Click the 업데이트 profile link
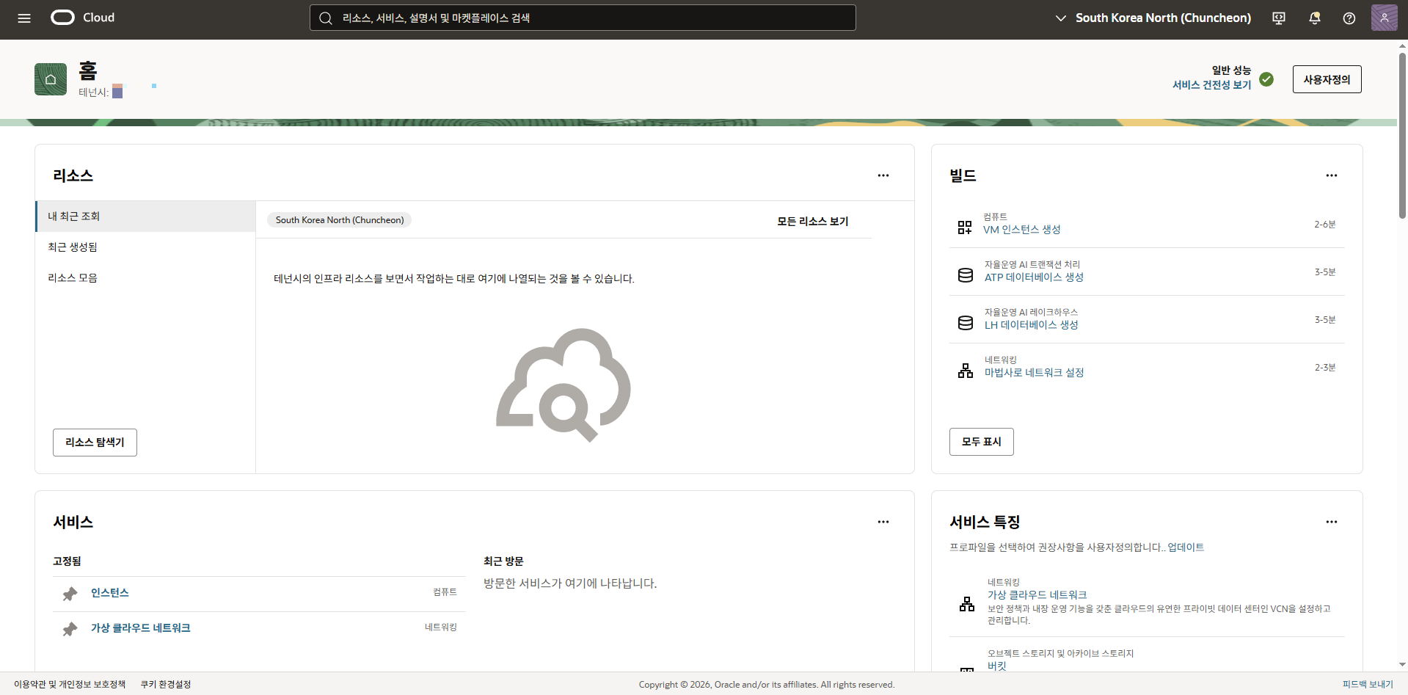1408x695 pixels. (1186, 547)
